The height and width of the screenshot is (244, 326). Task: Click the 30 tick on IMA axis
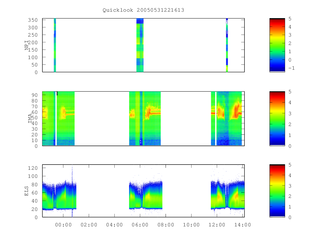click(35, 129)
